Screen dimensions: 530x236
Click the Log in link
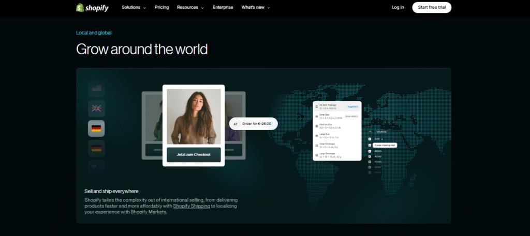click(397, 7)
